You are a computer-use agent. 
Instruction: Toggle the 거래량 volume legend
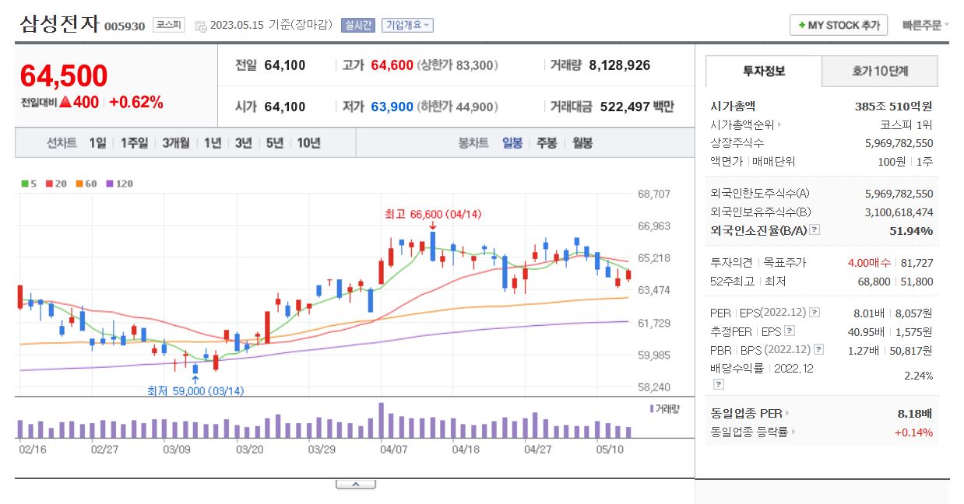click(664, 408)
